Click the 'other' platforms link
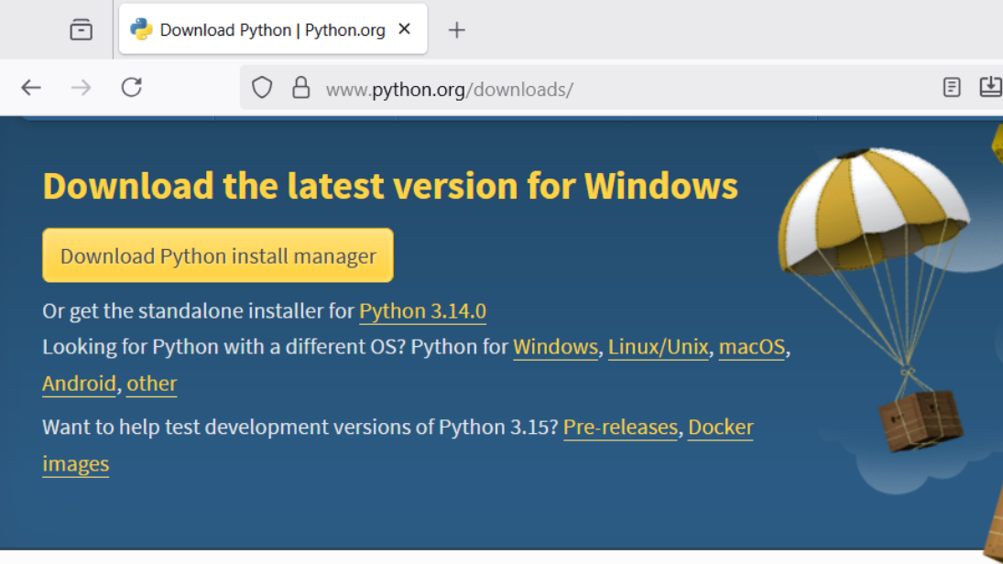The width and height of the screenshot is (1003, 564). coord(152,384)
